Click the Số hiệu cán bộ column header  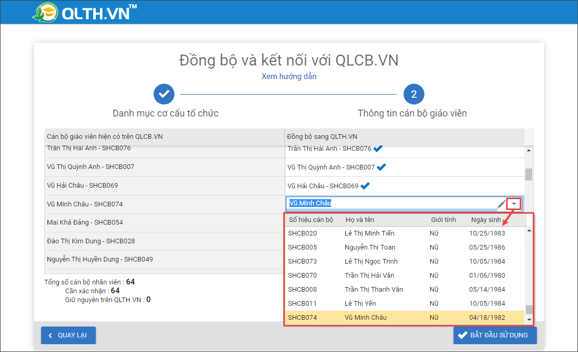coord(311,220)
